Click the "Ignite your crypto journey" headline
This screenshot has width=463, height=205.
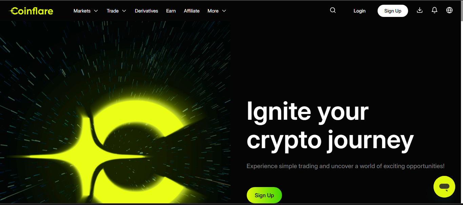[330, 125]
